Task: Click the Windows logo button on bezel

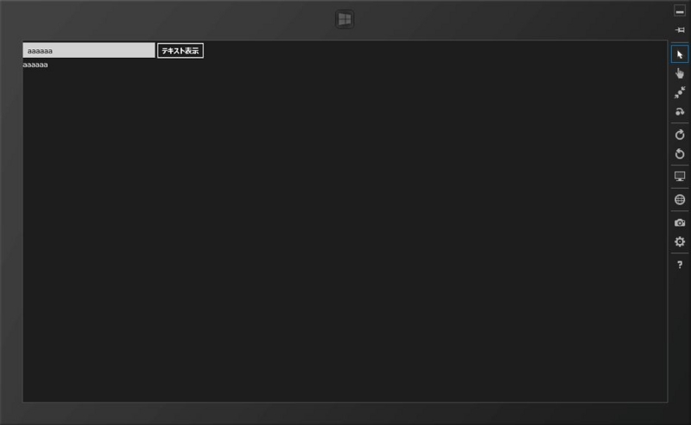Action: click(345, 19)
